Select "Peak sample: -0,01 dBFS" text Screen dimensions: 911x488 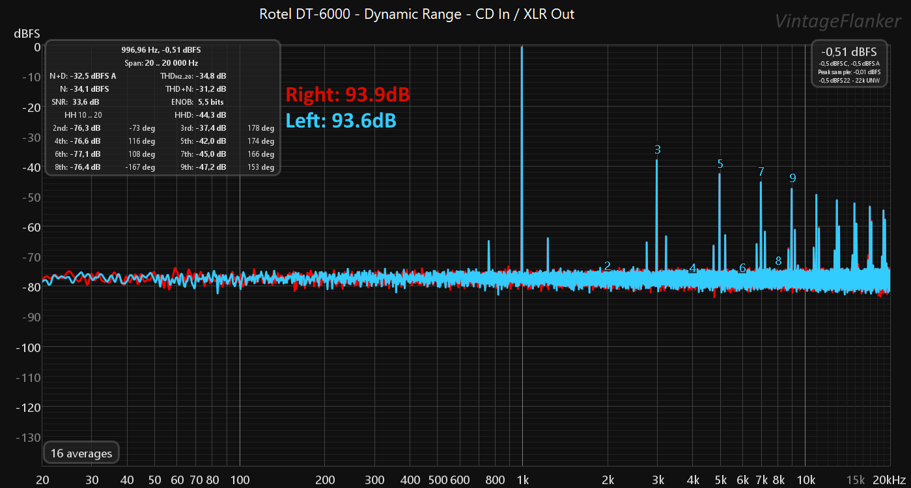[849, 72]
